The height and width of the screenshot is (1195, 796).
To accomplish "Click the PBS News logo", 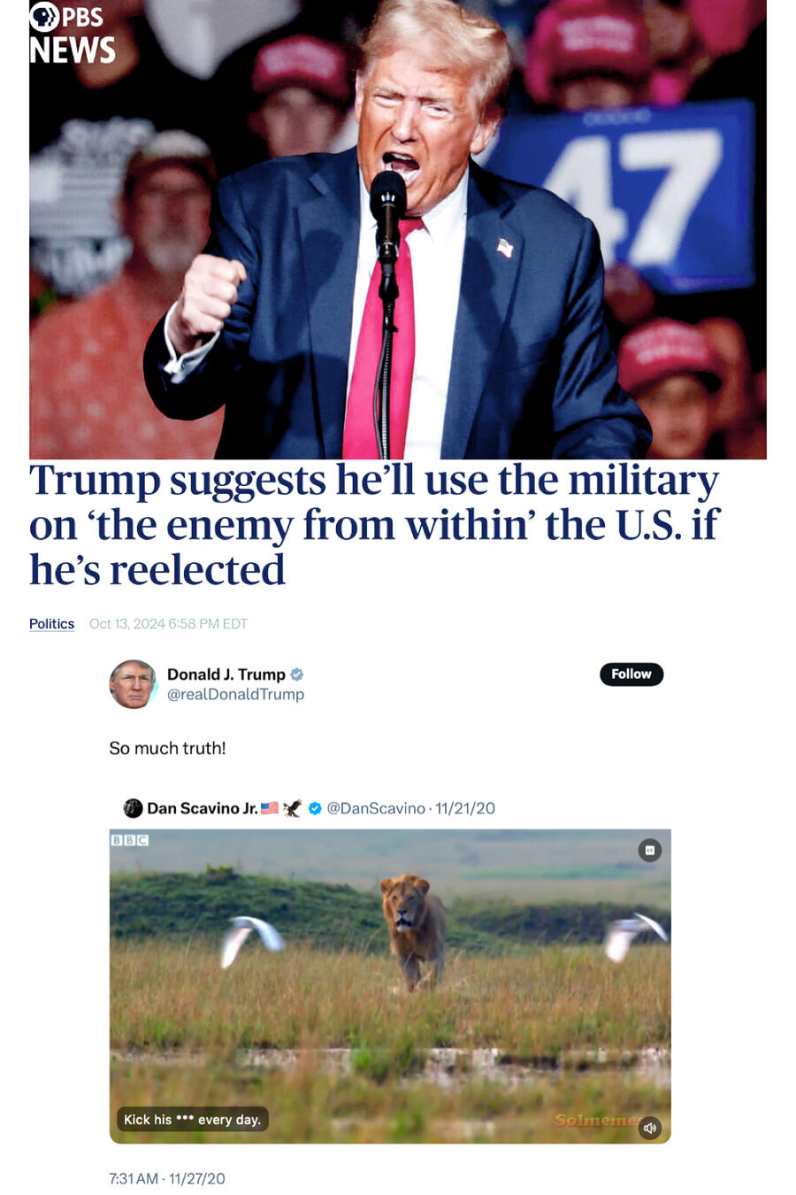I will point(73,34).
